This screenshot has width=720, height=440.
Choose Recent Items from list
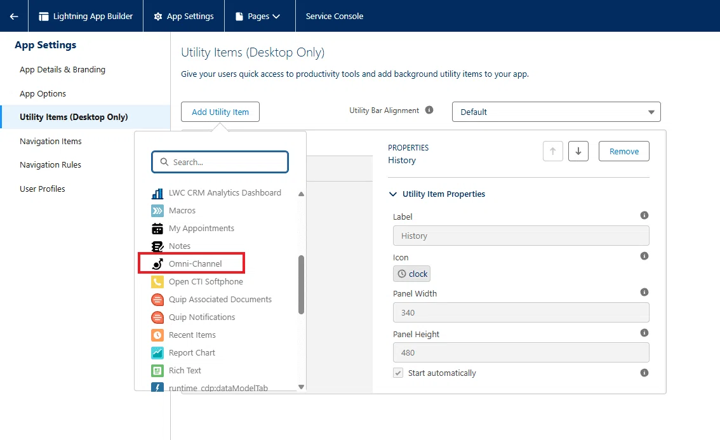(x=192, y=335)
